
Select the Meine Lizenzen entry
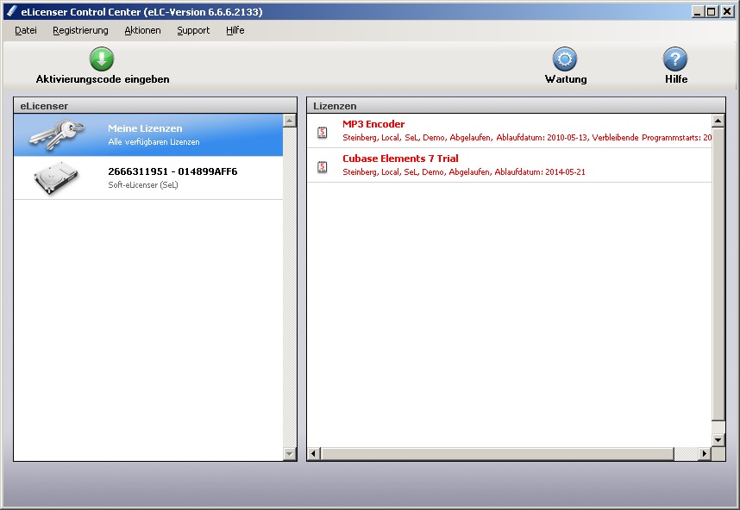(x=148, y=134)
